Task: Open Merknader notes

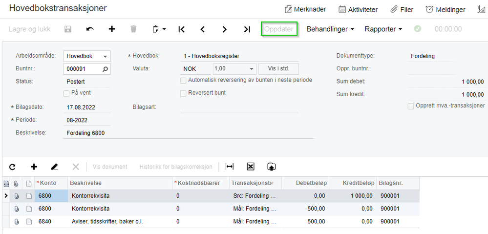Action: tap(305, 9)
